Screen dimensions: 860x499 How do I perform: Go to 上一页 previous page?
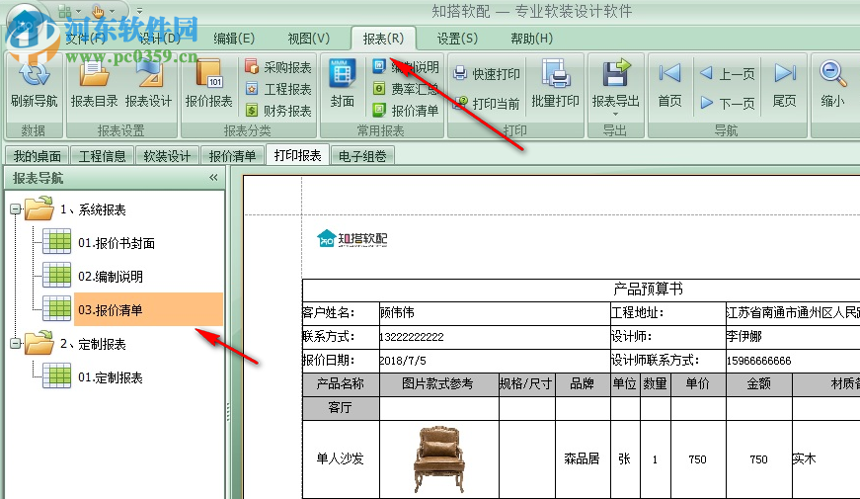point(728,73)
